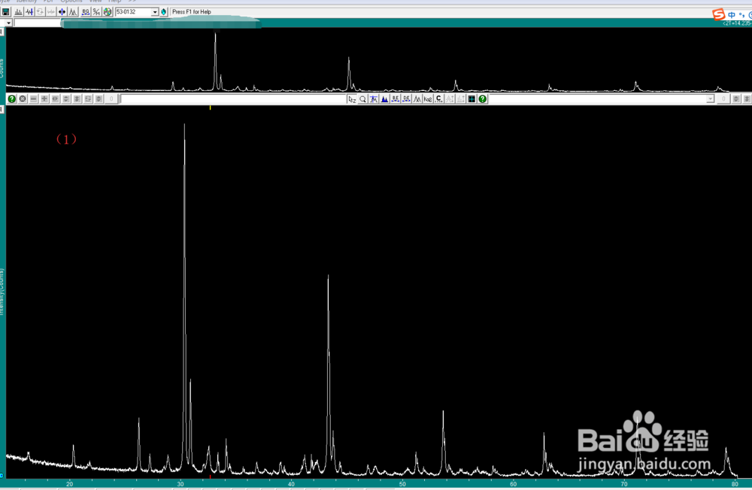Click the S/M Search Match icon
The width and height of the screenshot is (752, 490).
[96, 12]
